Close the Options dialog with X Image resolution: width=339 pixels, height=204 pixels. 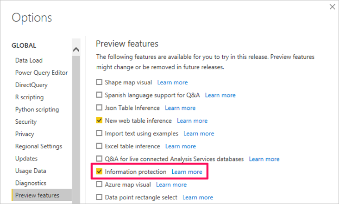pyautogui.click(x=332, y=7)
